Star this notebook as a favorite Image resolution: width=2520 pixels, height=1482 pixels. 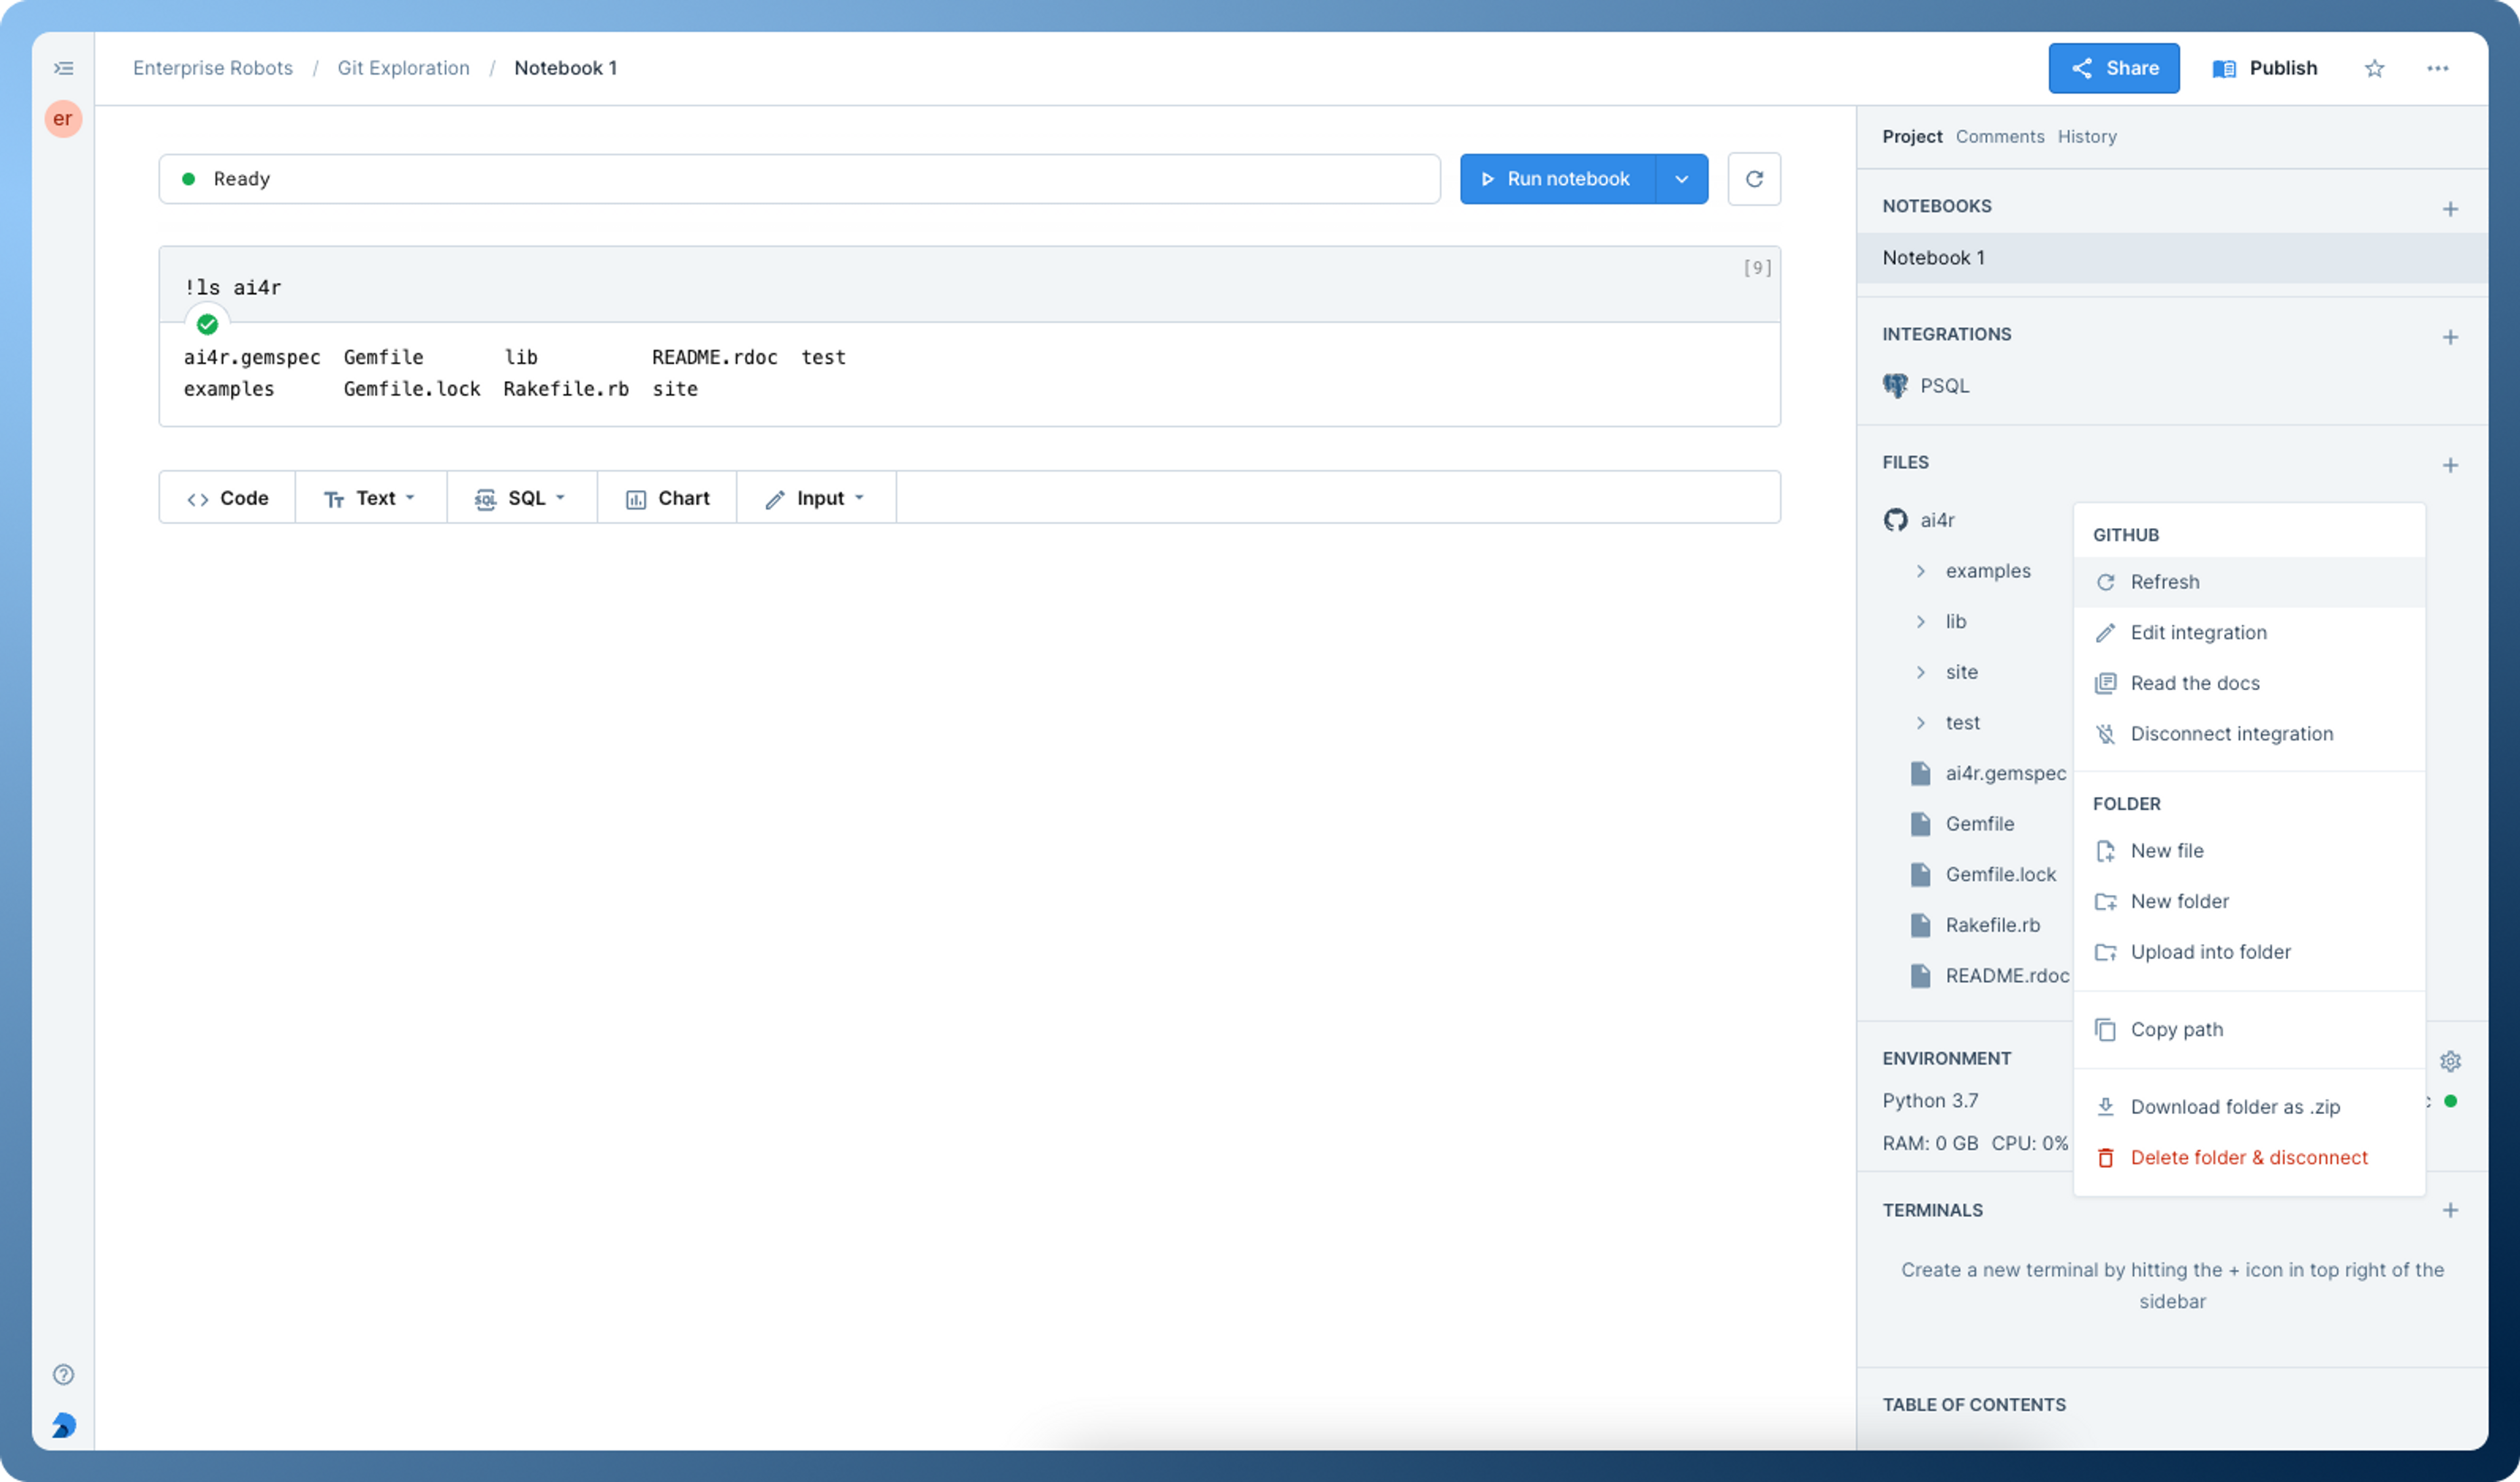tap(2374, 68)
